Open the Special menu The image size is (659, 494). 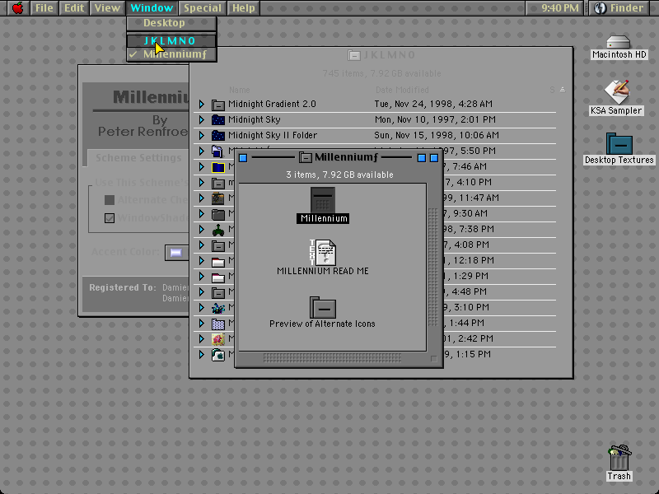point(203,8)
